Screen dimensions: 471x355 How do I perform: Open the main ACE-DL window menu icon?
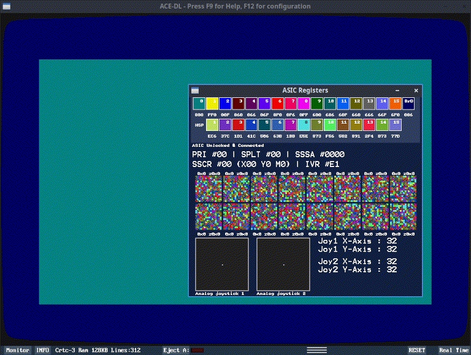pyautogui.click(x=6, y=6)
